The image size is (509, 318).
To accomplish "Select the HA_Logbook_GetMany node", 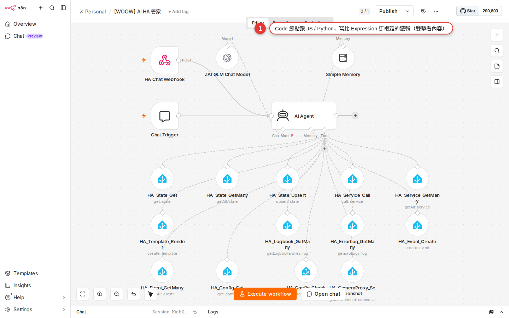I will pos(287,225).
